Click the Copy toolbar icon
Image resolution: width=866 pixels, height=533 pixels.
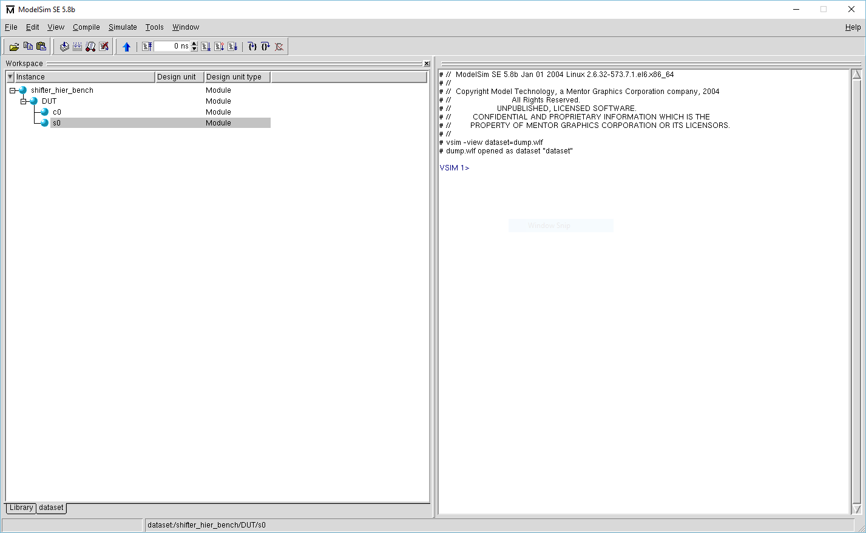[27, 46]
